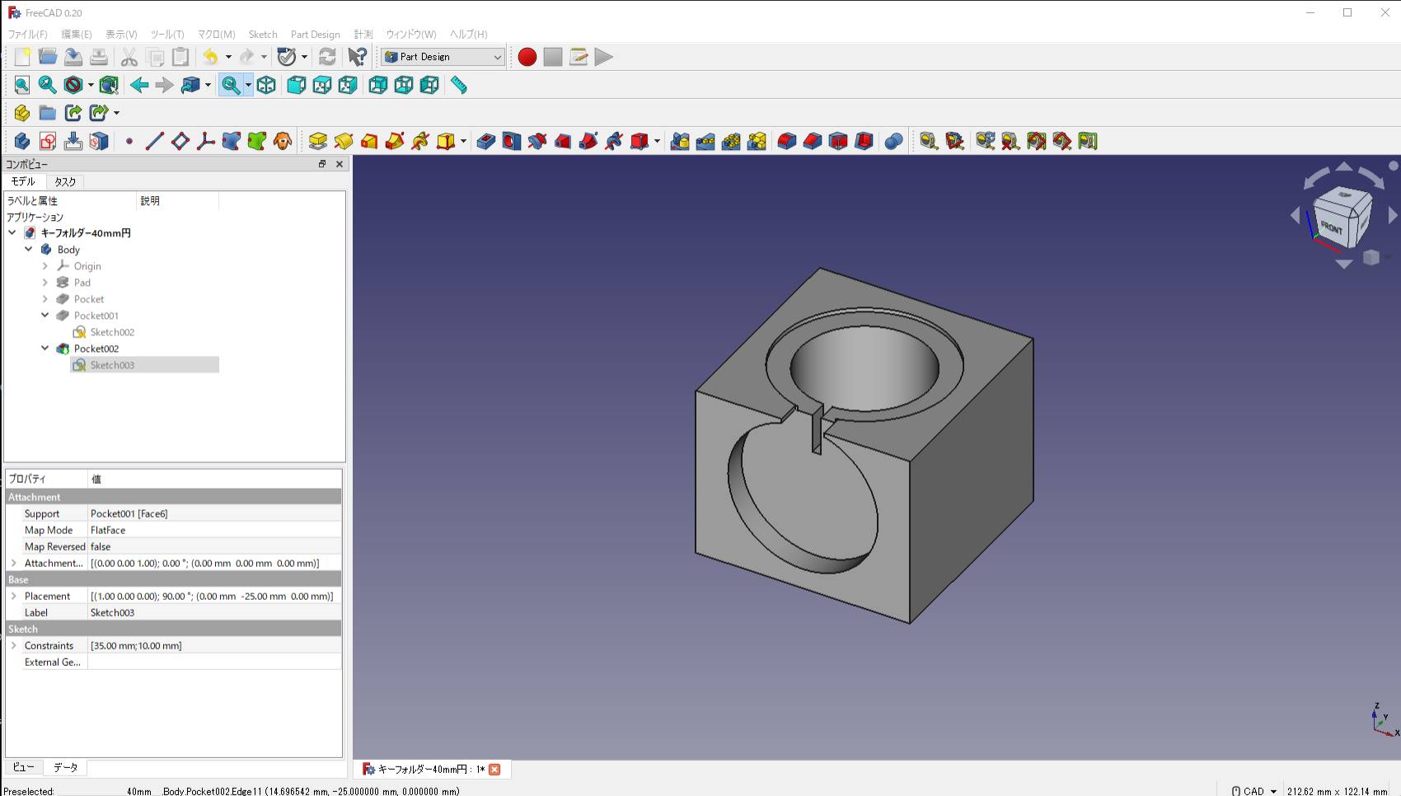Set the rear view

378,85
